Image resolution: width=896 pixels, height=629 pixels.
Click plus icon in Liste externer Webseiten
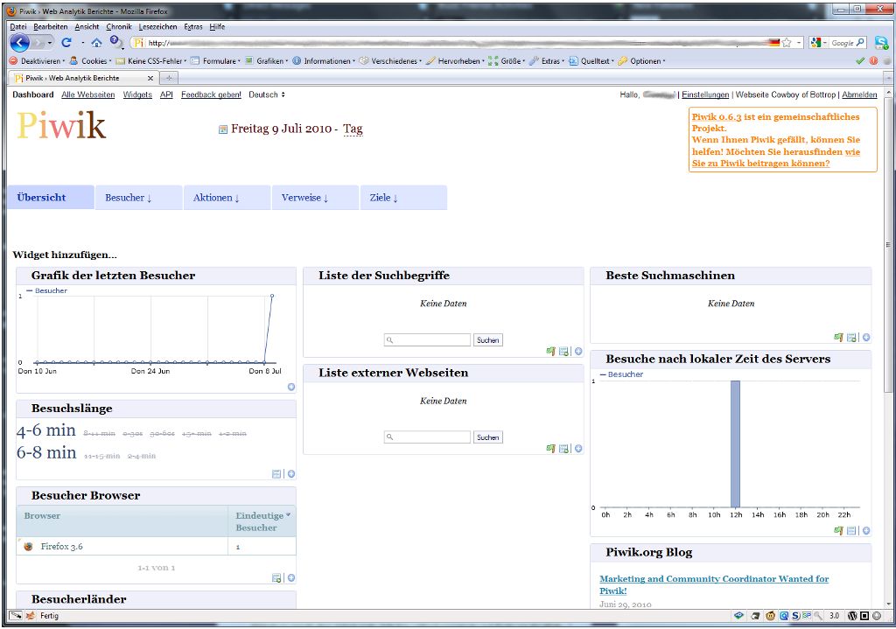pyautogui.click(x=578, y=449)
